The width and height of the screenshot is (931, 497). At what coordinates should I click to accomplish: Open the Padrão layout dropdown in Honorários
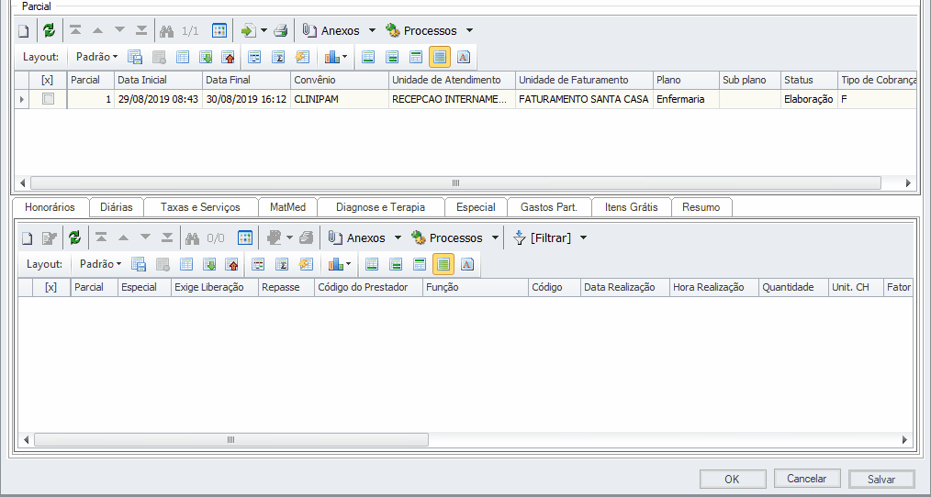click(x=100, y=264)
